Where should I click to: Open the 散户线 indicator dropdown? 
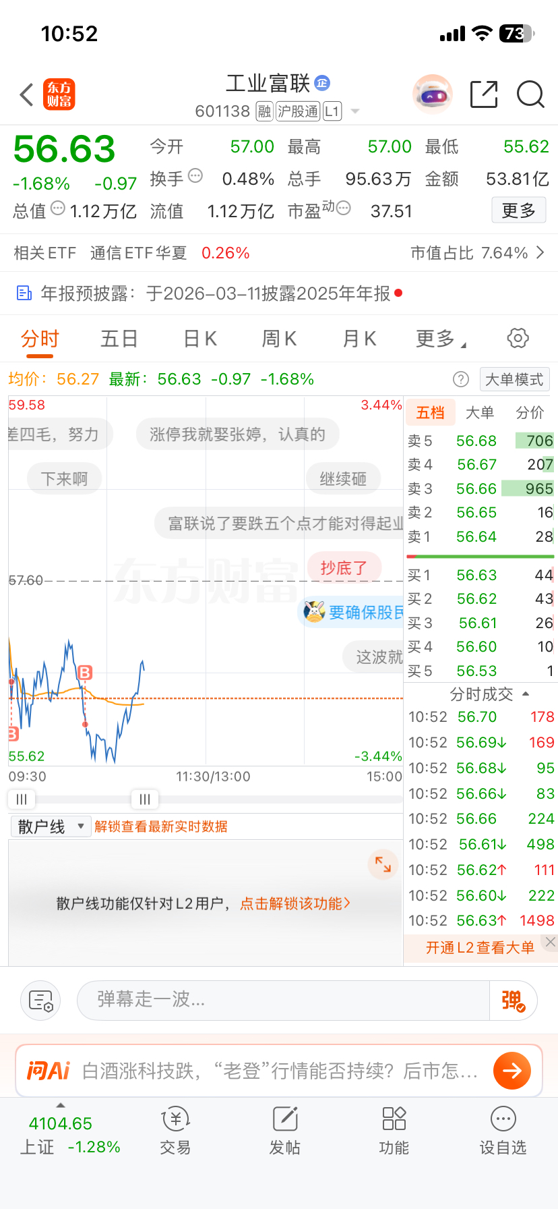(x=51, y=826)
